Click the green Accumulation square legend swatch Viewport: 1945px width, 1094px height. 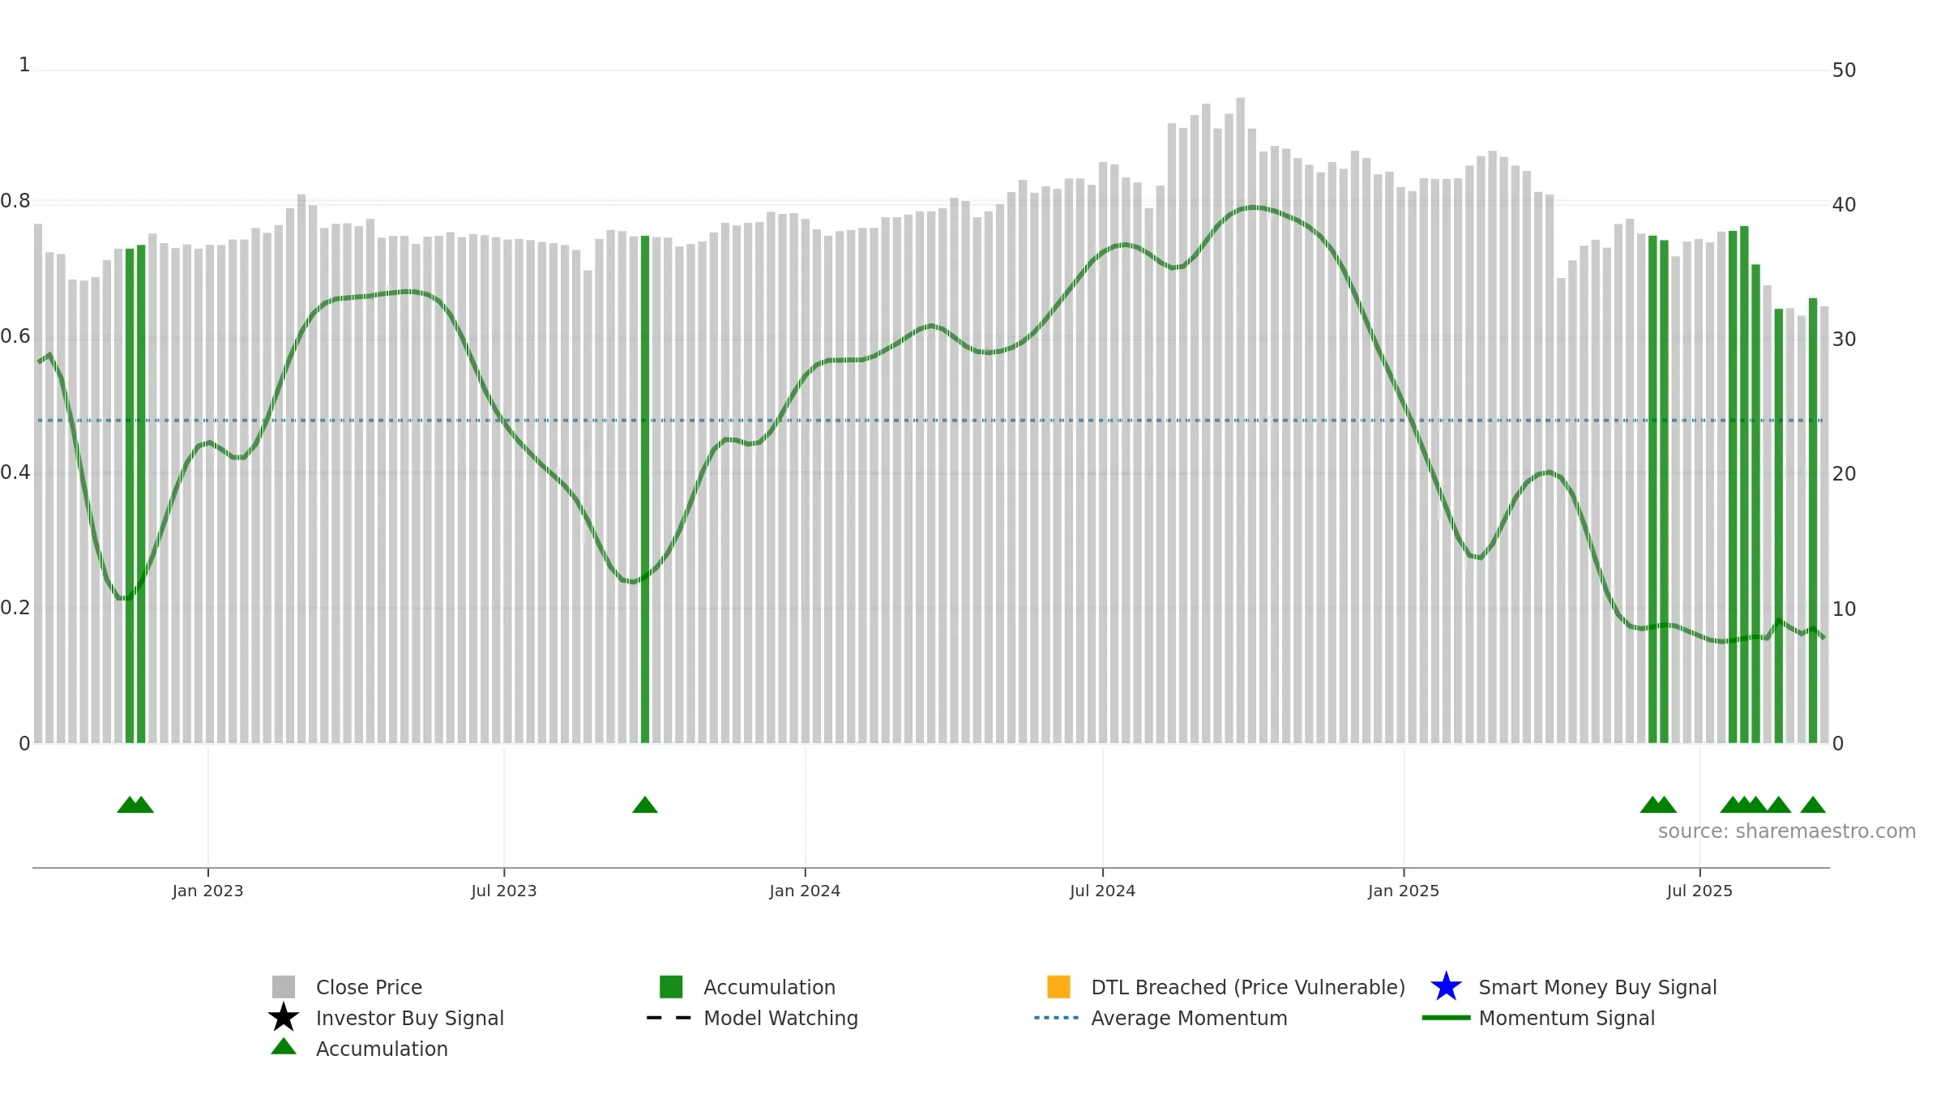coord(671,987)
